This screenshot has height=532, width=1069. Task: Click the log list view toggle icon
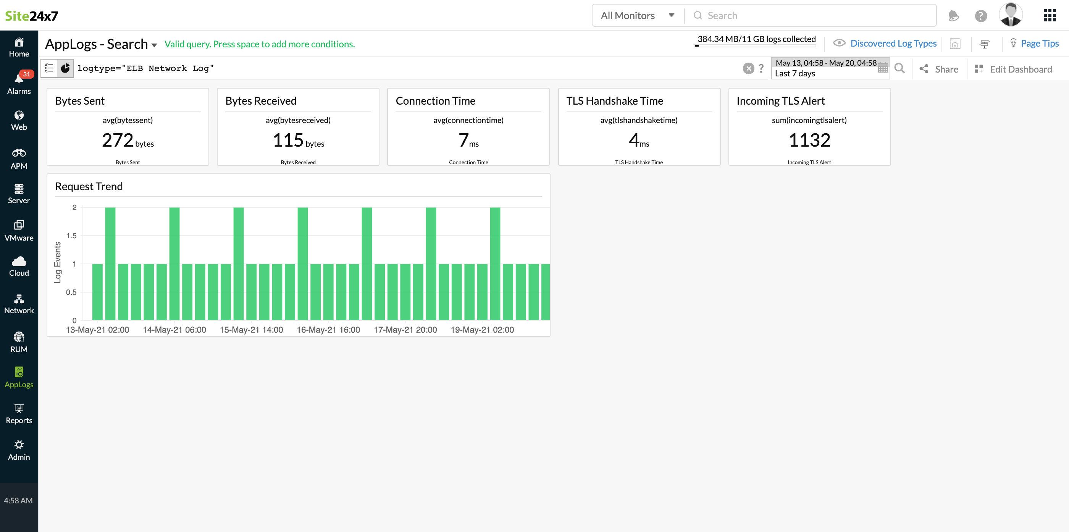(x=50, y=68)
